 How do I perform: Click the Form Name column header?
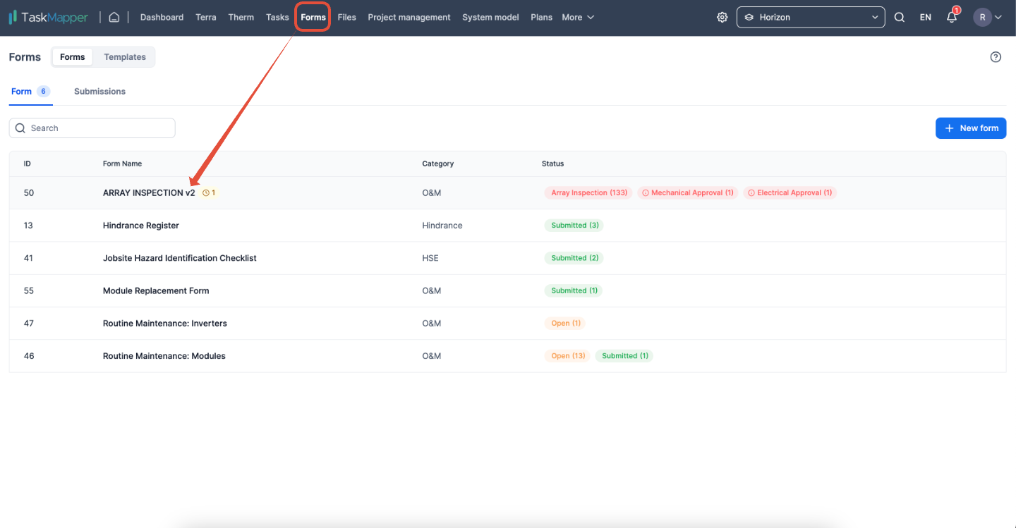tap(122, 164)
